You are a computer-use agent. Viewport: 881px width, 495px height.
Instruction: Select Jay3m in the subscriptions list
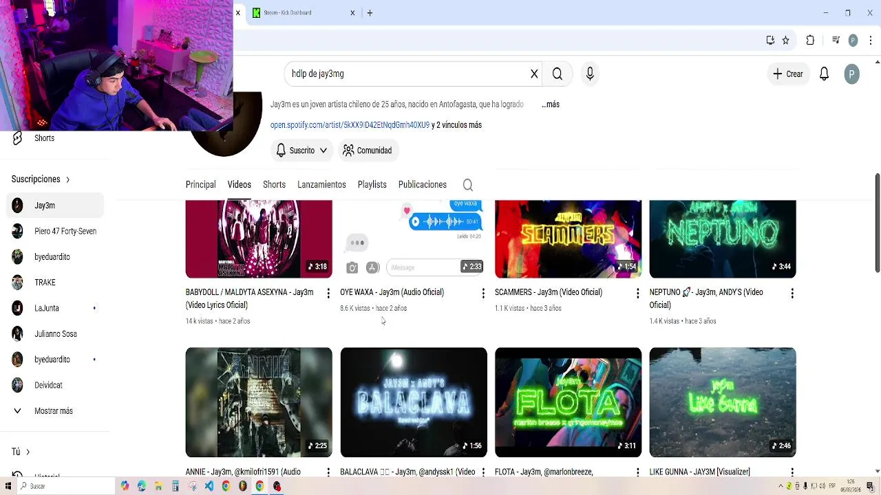pos(55,206)
